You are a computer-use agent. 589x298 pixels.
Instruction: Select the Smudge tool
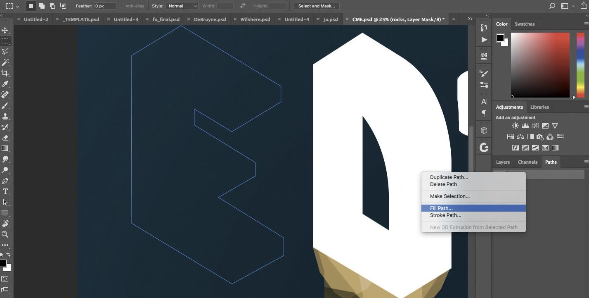(x=5, y=159)
